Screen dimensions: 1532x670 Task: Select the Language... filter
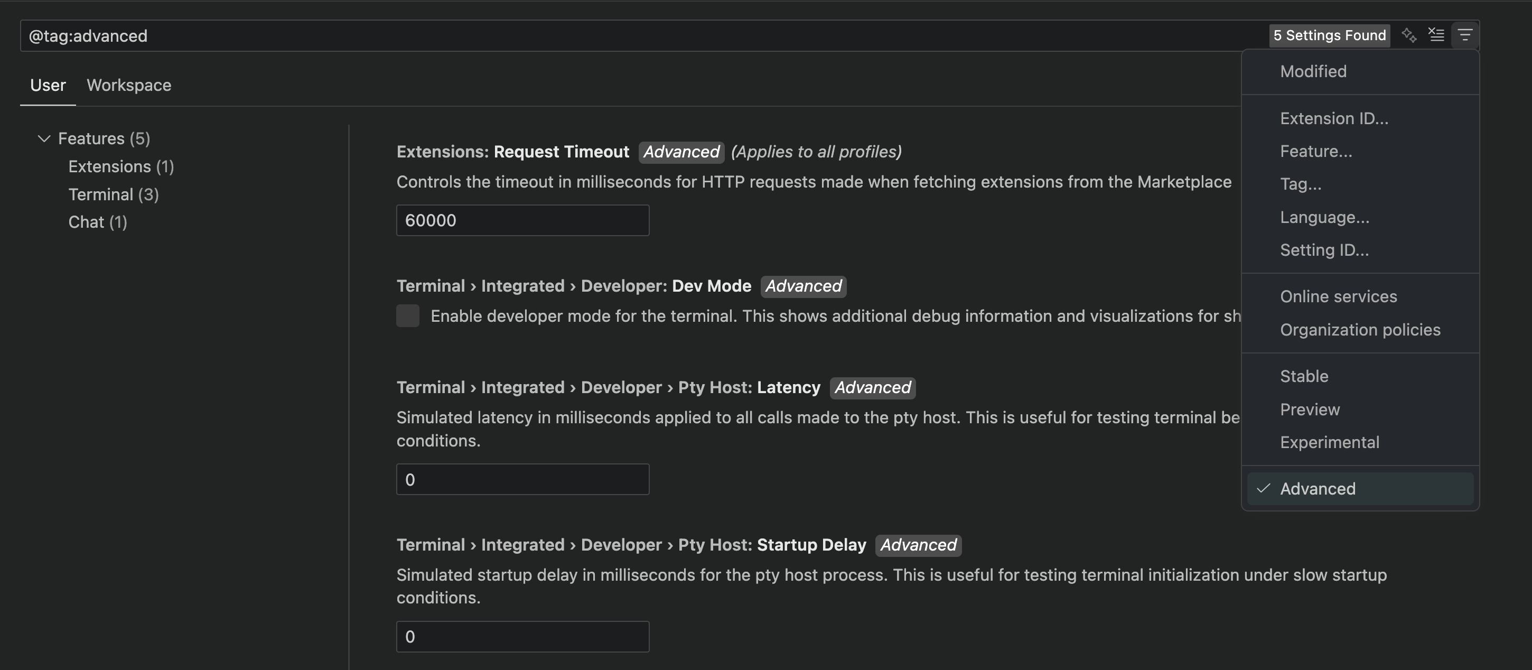(1325, 217)
